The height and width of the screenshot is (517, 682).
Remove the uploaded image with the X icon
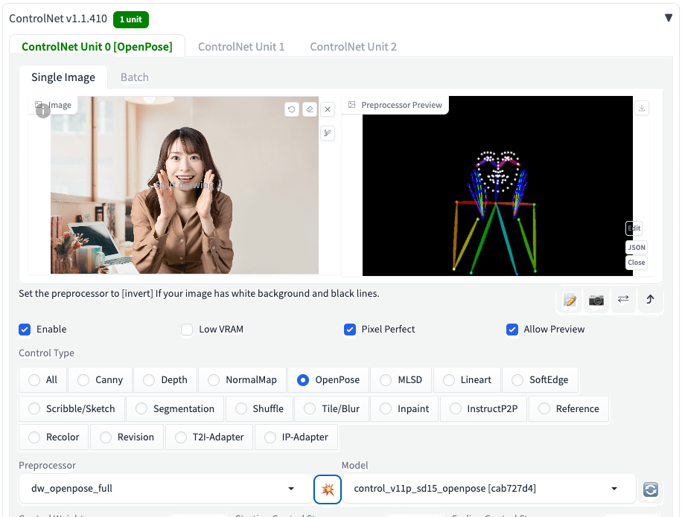tap(328, 109)
